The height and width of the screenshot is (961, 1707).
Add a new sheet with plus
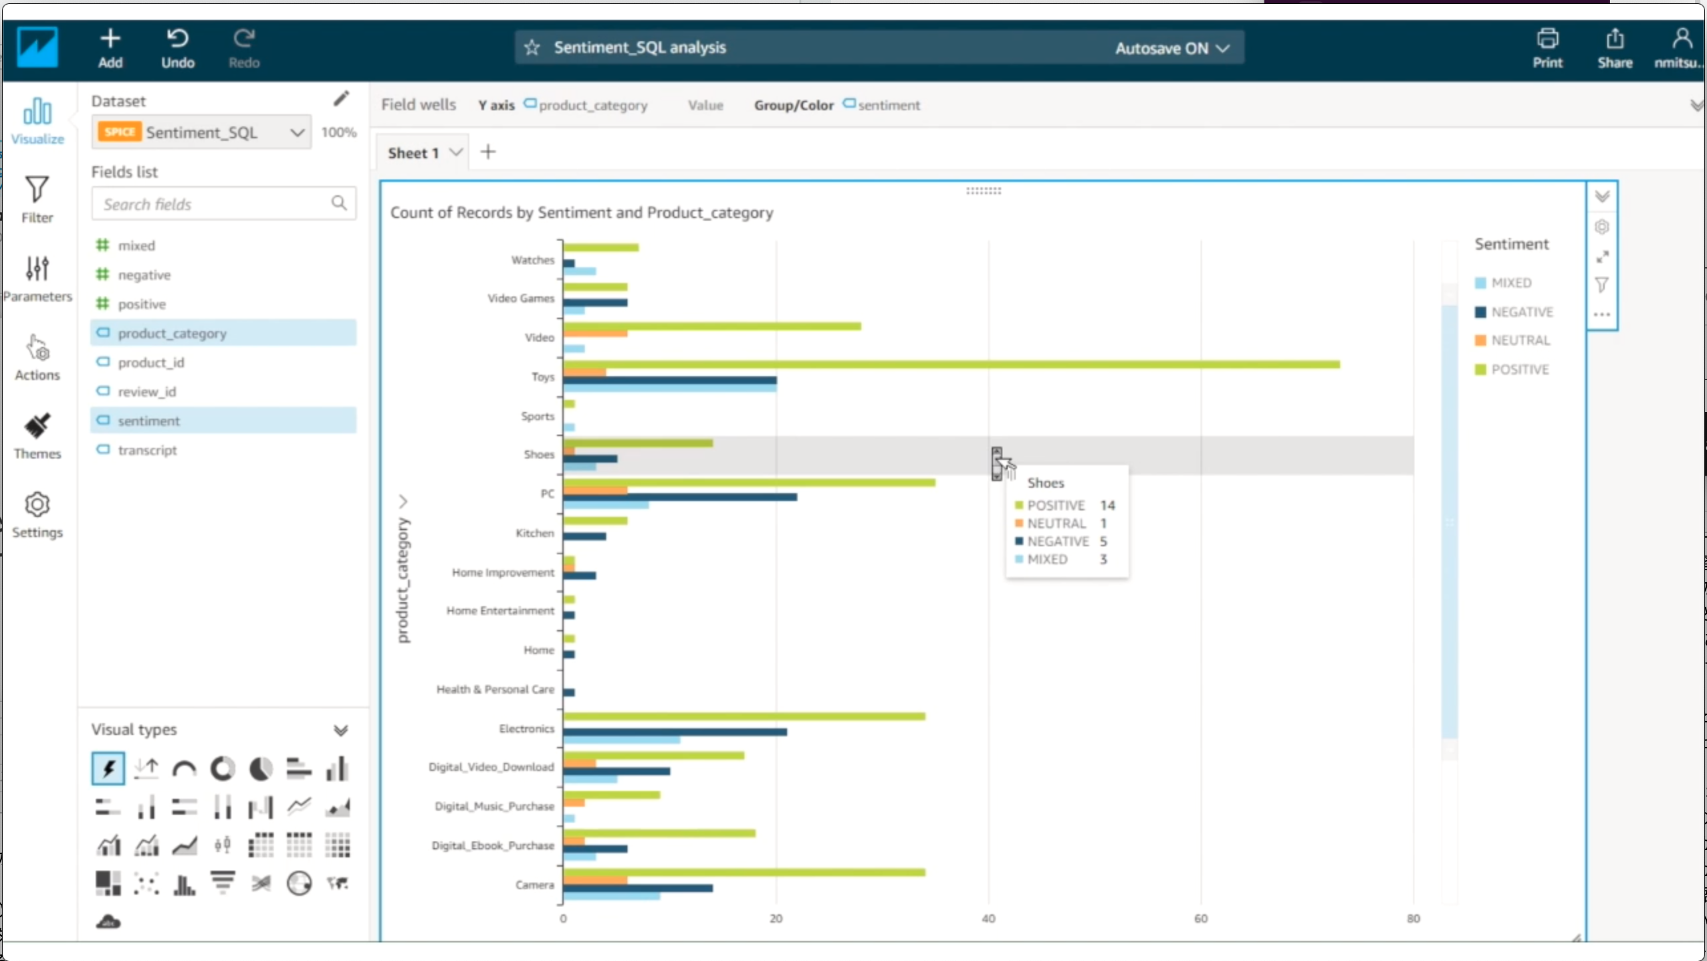488,152
